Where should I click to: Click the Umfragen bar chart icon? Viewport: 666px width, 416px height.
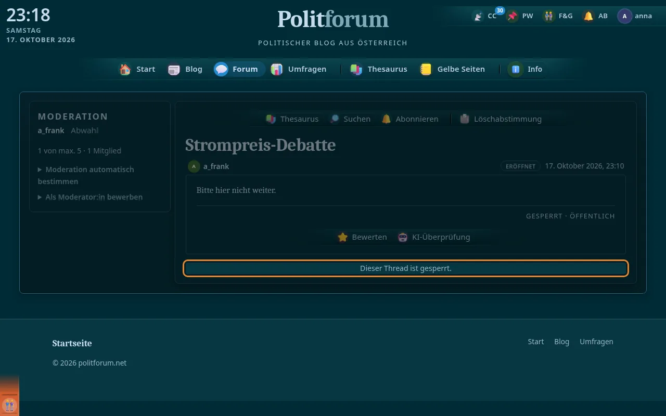point(276,69)
